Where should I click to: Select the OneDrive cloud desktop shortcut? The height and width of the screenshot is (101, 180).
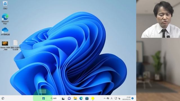pos(5,31)
